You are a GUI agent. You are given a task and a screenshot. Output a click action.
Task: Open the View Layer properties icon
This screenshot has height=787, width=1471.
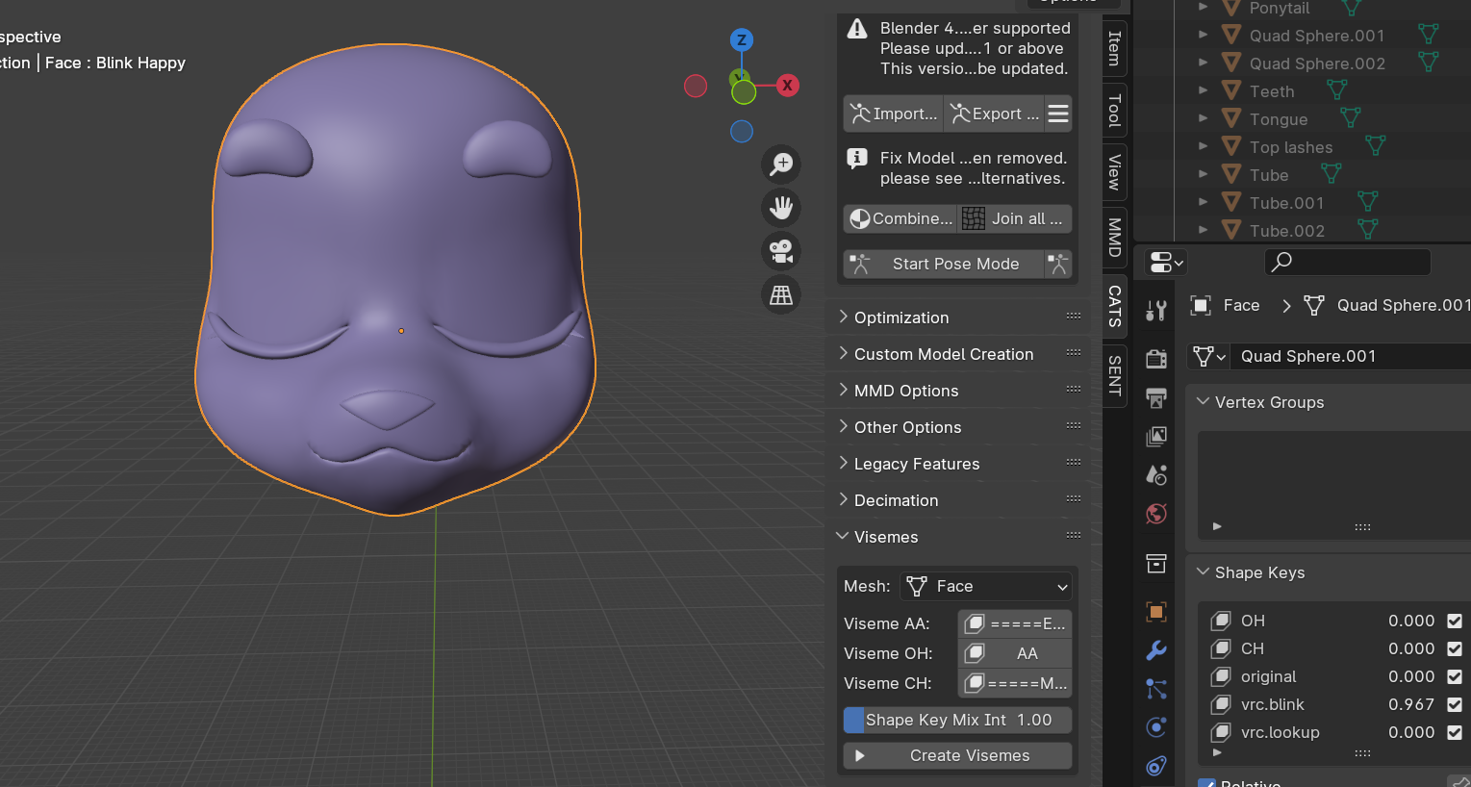[1156, 436]
